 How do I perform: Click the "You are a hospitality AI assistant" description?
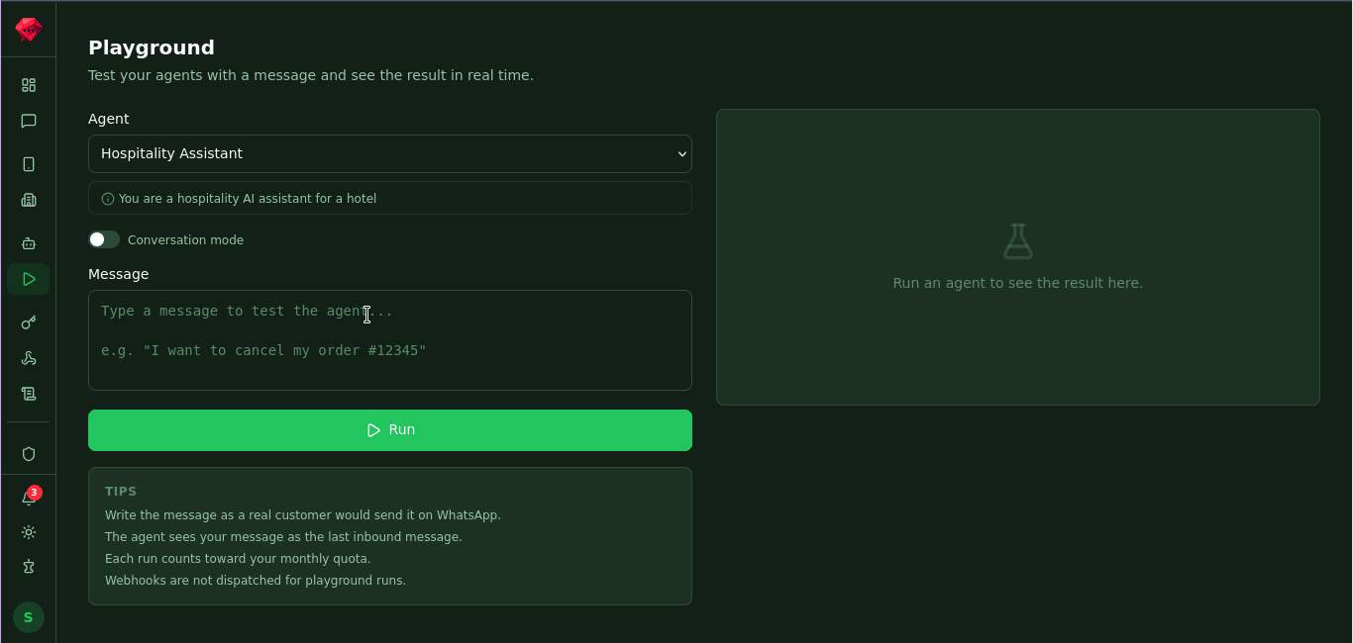(248, 199)
